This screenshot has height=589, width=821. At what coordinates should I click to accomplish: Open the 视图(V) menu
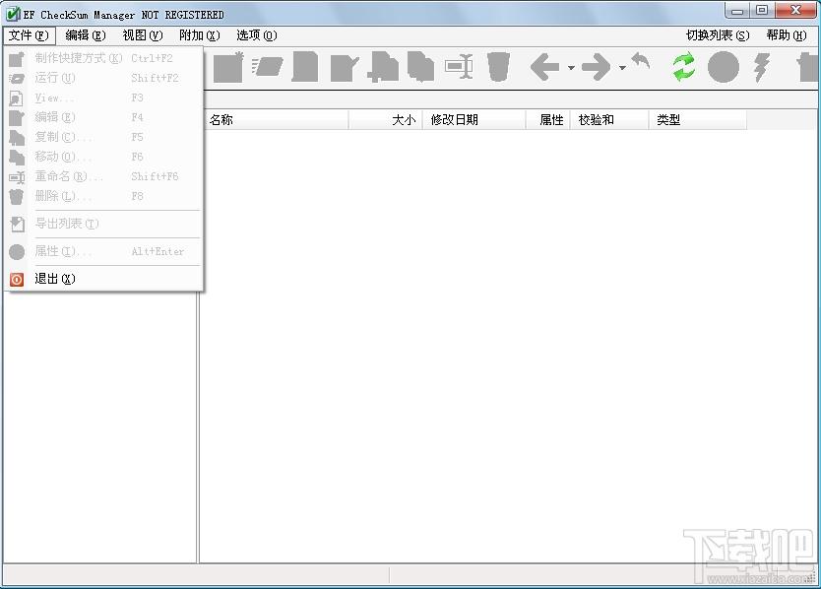tap(143, 35)
